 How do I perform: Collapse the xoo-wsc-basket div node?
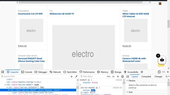pyautogui.click(x=9, y=90)
